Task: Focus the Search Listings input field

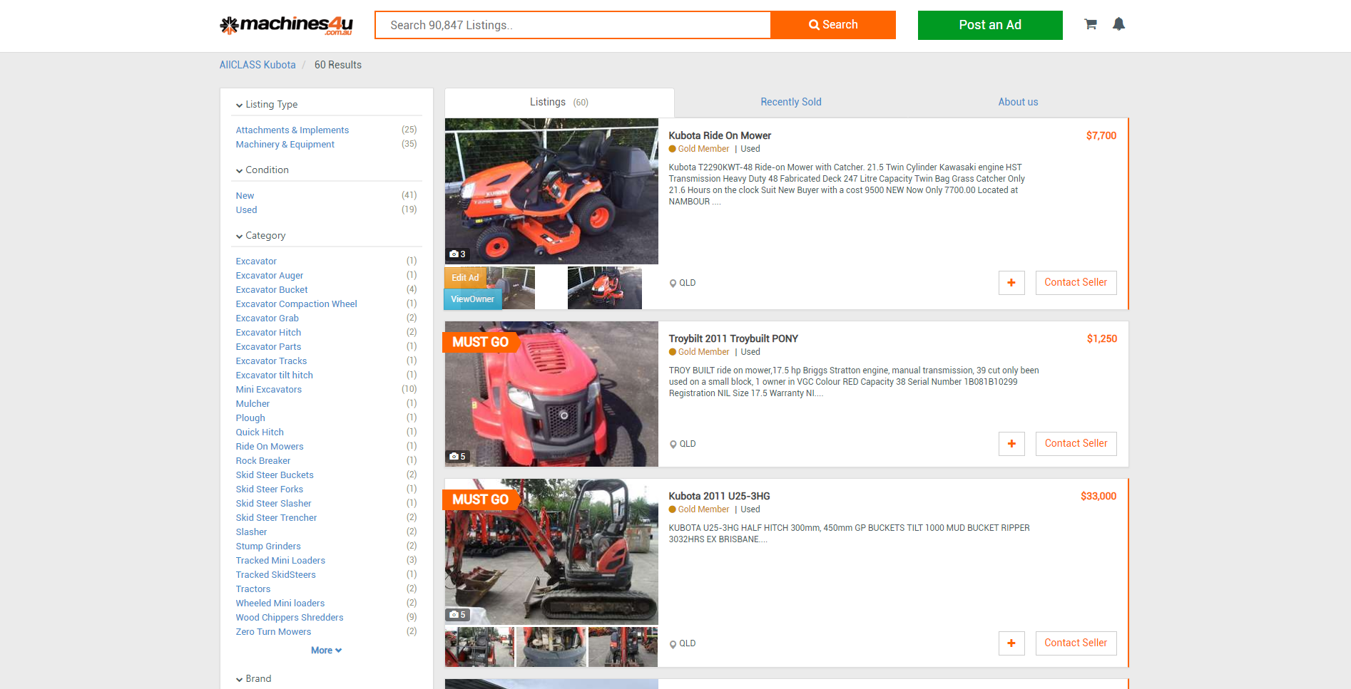Action: (x=573, y=25)
